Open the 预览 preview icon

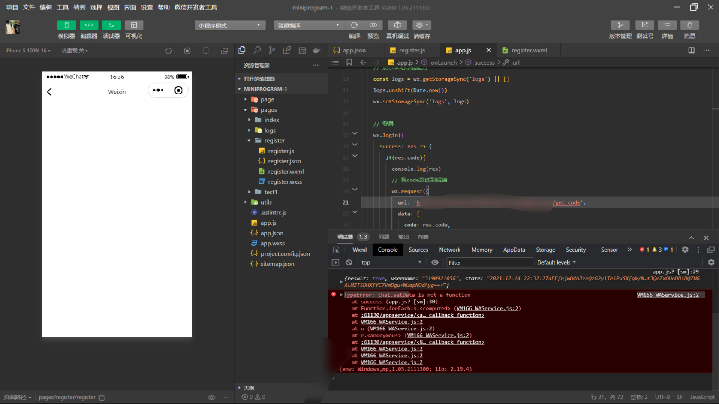[373, 25]
